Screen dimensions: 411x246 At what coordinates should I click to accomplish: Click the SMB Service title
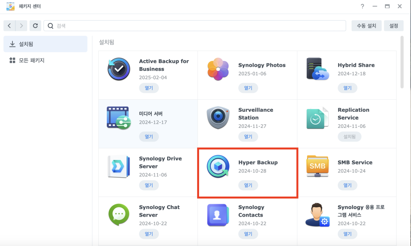355,162
